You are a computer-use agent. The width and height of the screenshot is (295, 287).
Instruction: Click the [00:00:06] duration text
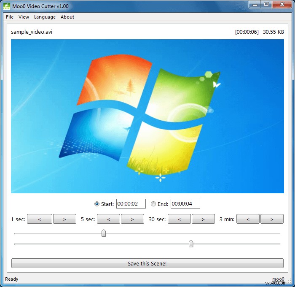[x=247, y=32]
